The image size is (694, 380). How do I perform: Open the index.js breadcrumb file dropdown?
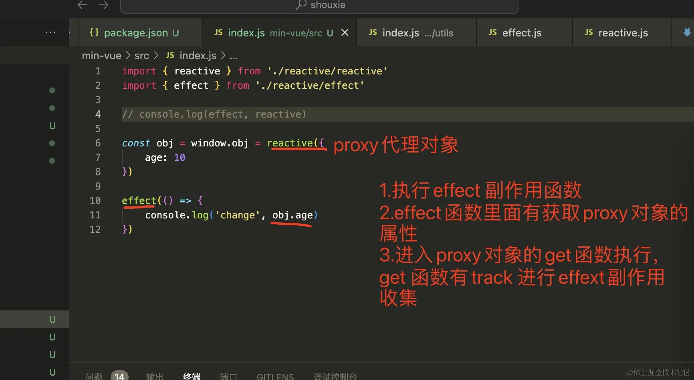[191, 56]
